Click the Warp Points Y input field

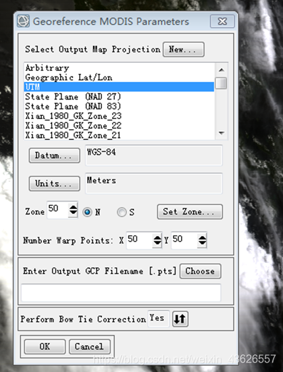tap(184, 240)
